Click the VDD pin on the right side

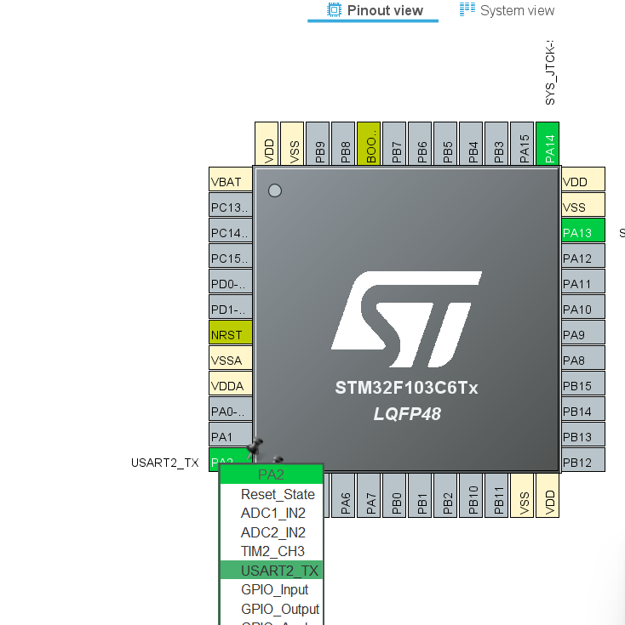pos(583,179)
